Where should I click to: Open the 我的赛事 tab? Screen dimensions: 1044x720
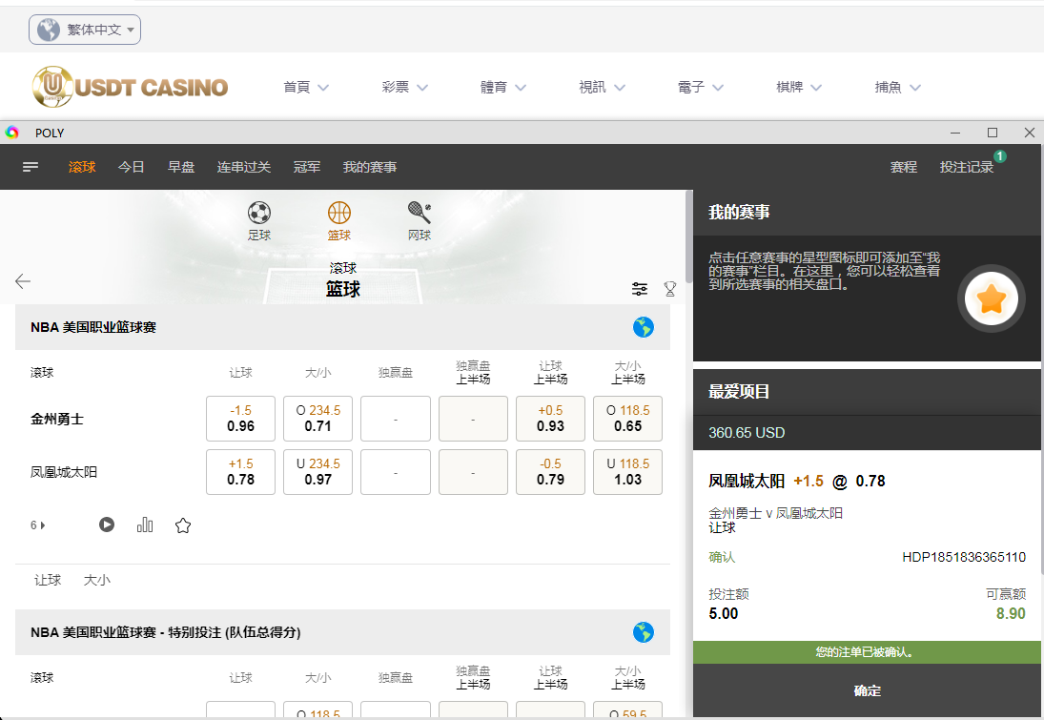370,167
